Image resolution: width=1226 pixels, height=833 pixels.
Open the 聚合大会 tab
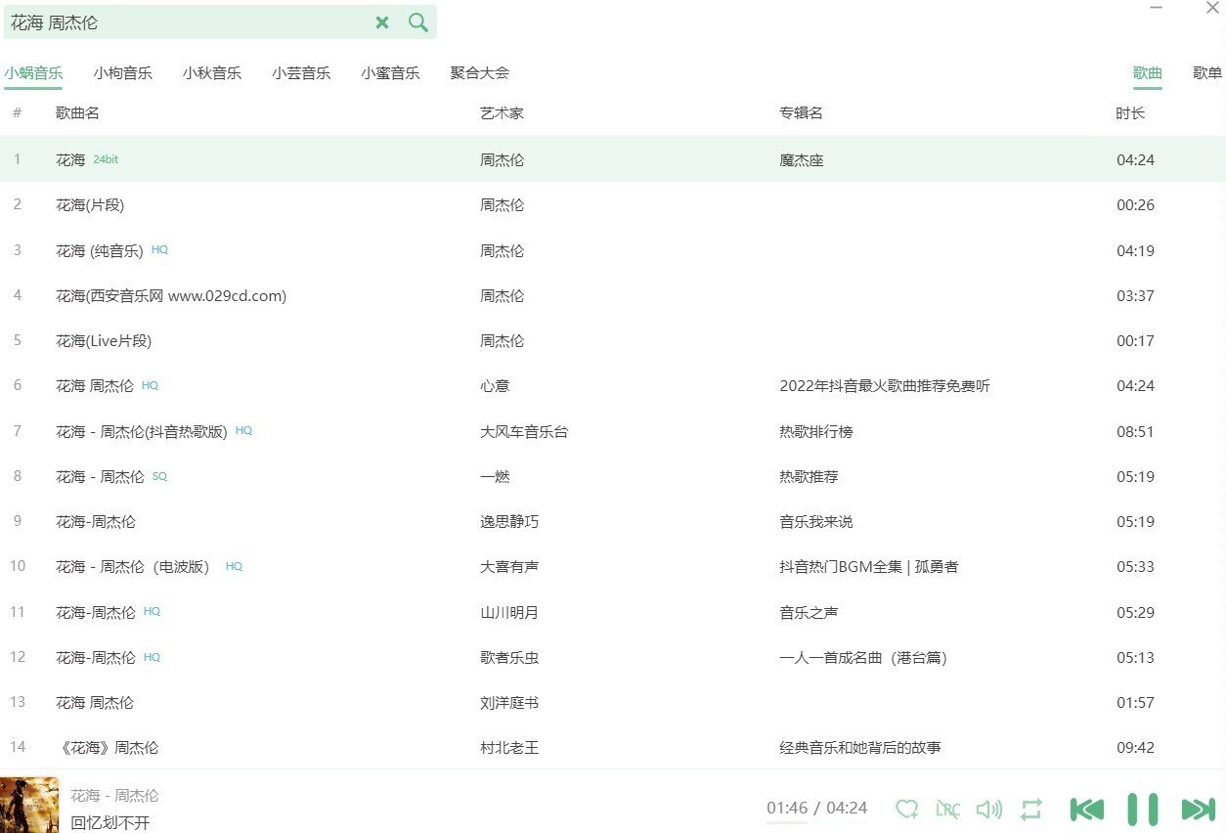click(x=480, y=72)
